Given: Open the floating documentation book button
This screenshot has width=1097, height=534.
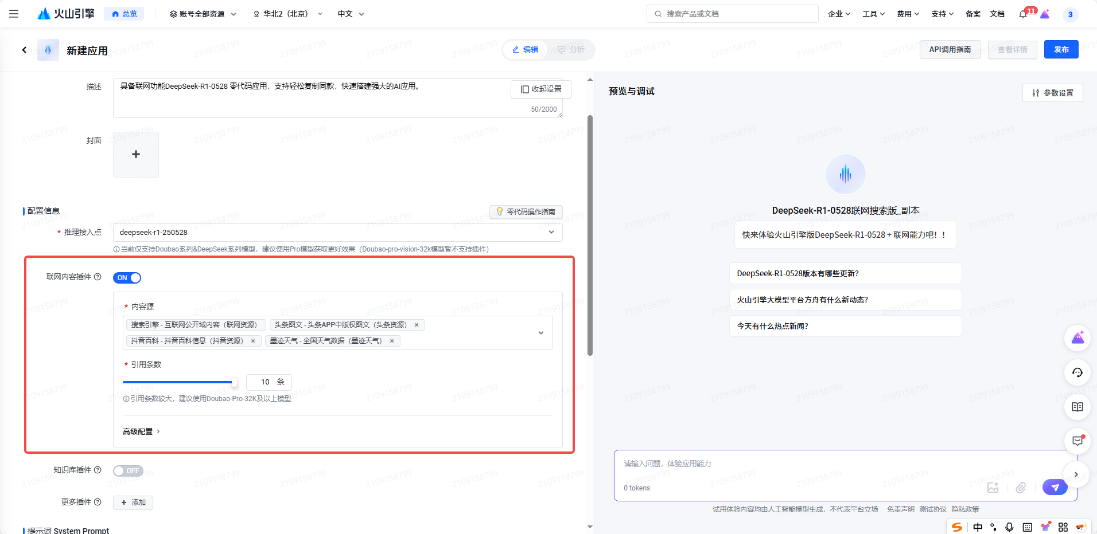Looking at the screenshot, I should pyautogui.click(x=1077, y=407).
